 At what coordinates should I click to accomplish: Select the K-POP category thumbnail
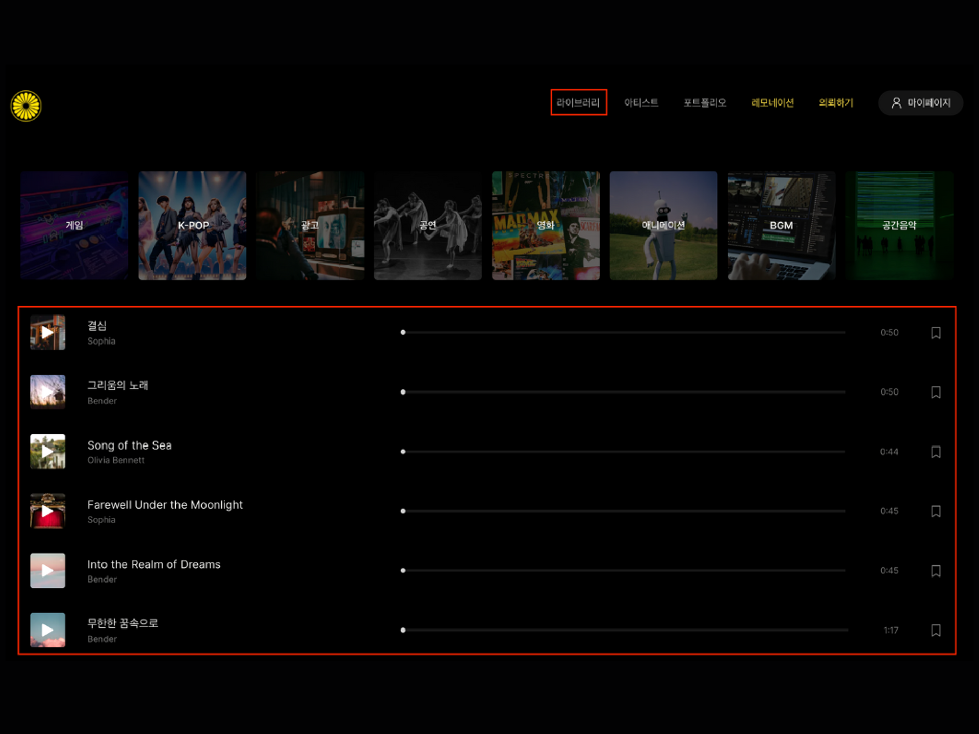tap(192, 225)
